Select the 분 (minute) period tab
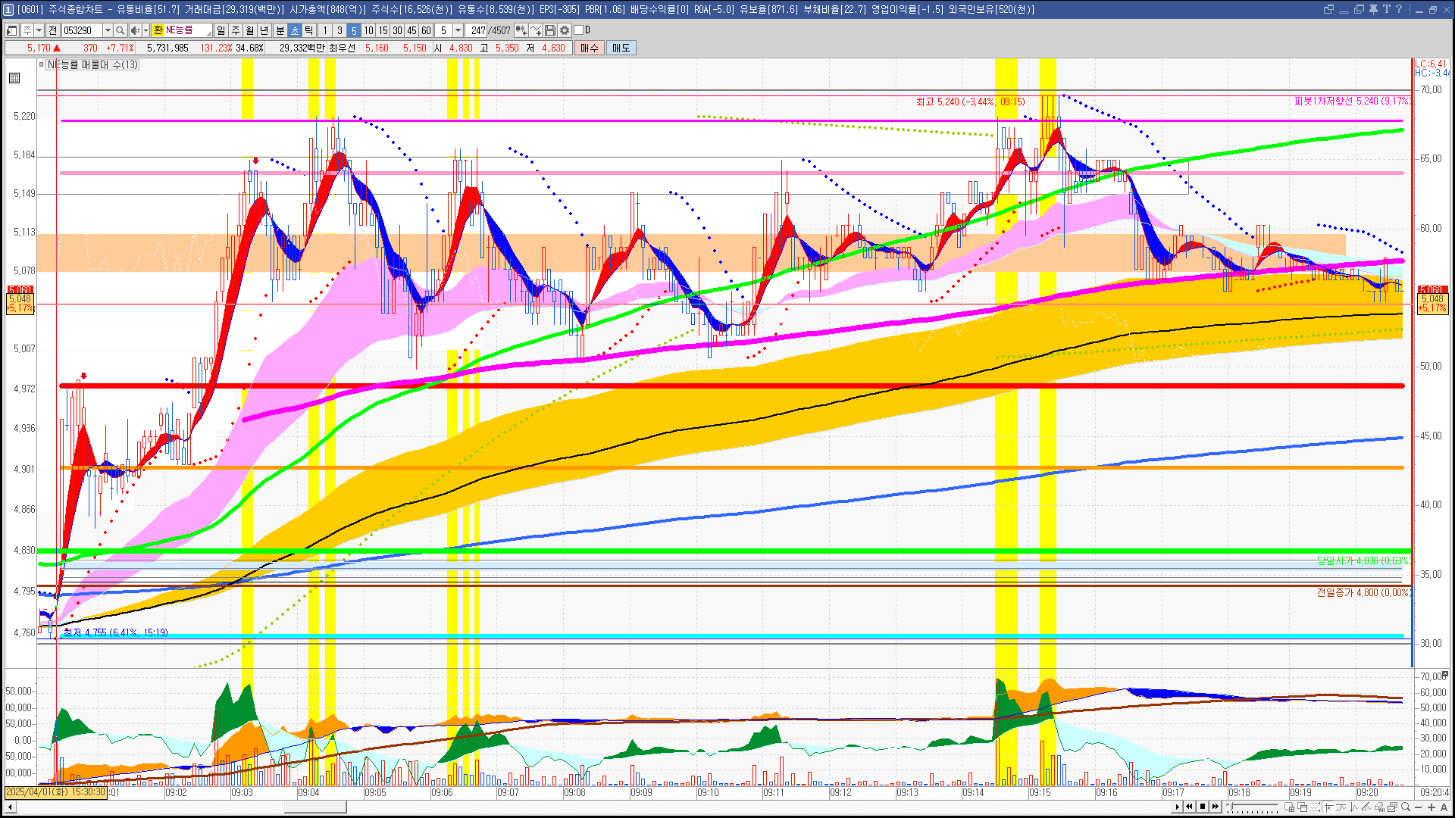 coord(280,30)
